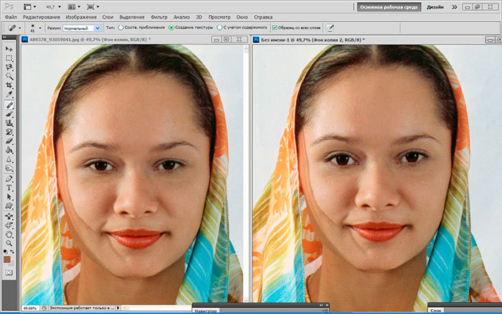Select the History Brush tool
Viewport: 502px width, 314px height.
point(9,132)
